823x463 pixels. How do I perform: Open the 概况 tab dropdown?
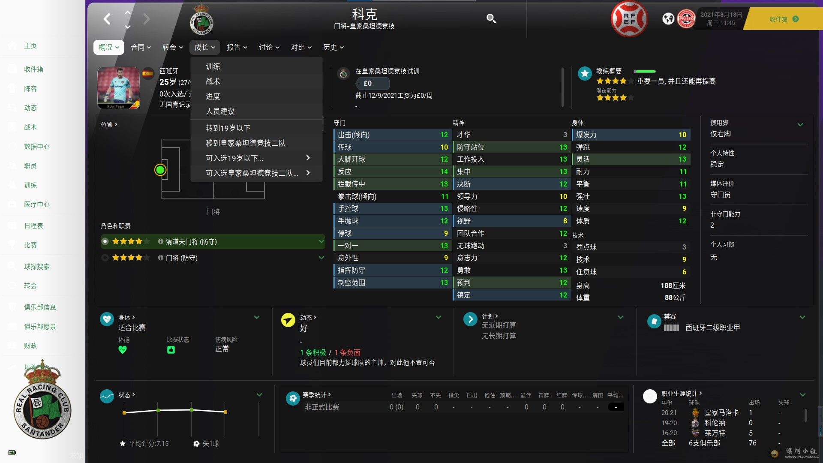[109, 47]
